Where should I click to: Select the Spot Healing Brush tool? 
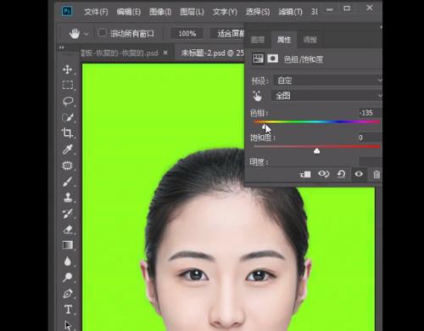67,165
